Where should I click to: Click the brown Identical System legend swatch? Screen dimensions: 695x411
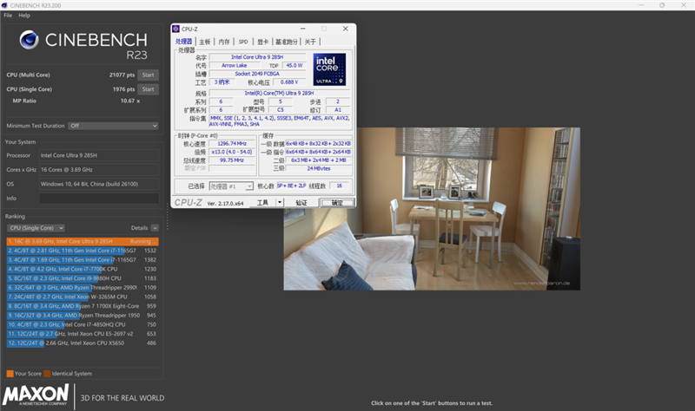pos(47,374)
